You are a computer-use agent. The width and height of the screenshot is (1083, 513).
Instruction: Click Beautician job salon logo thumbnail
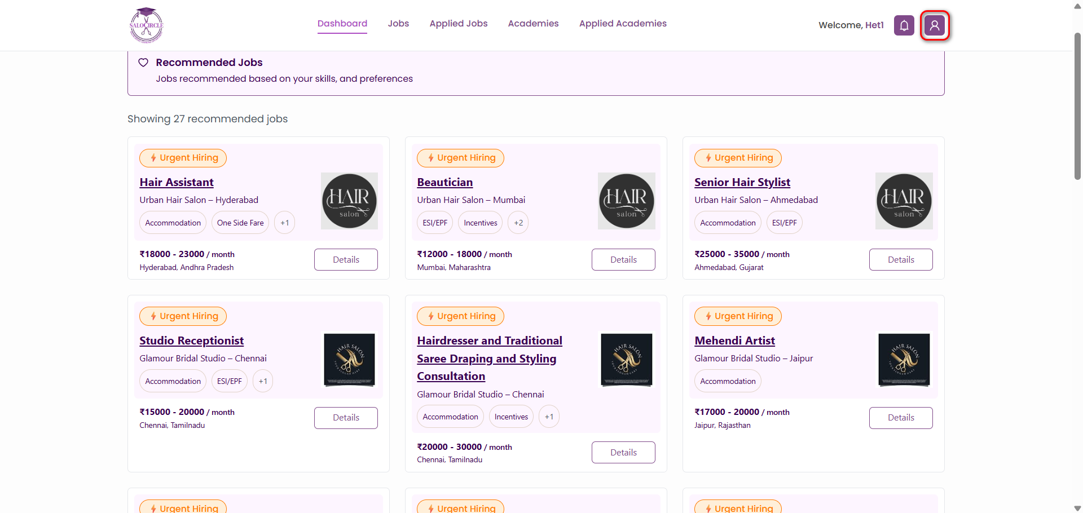[627, 201]
